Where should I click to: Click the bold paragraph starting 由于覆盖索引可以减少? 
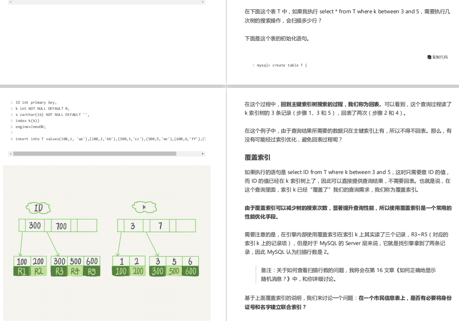point(348,212)
